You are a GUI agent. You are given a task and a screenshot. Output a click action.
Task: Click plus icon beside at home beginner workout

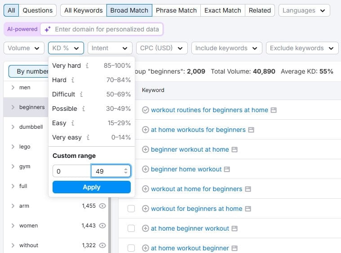145,228
